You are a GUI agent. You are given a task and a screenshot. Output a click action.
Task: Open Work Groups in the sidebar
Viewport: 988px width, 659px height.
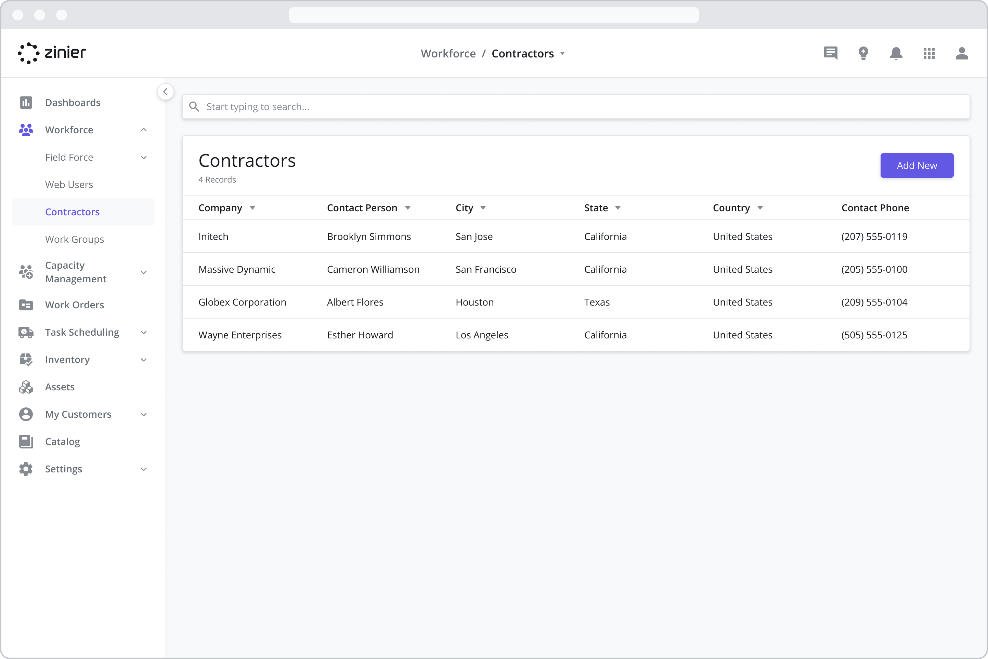point(75,239)
